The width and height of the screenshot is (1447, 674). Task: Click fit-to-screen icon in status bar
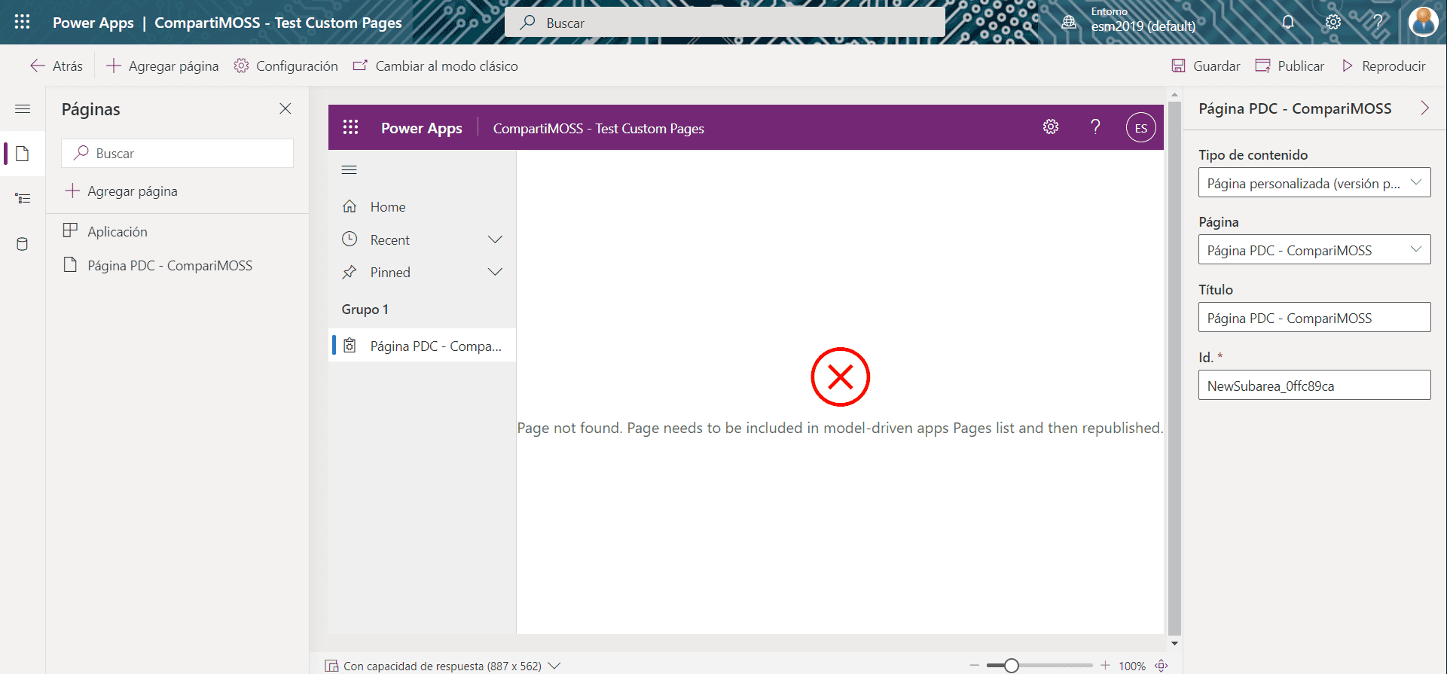pos(1162,666)
